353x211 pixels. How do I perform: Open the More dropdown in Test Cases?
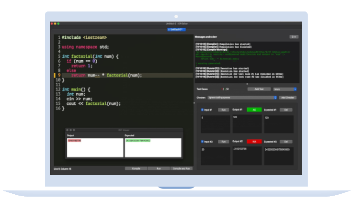click(x=285, y=89)
